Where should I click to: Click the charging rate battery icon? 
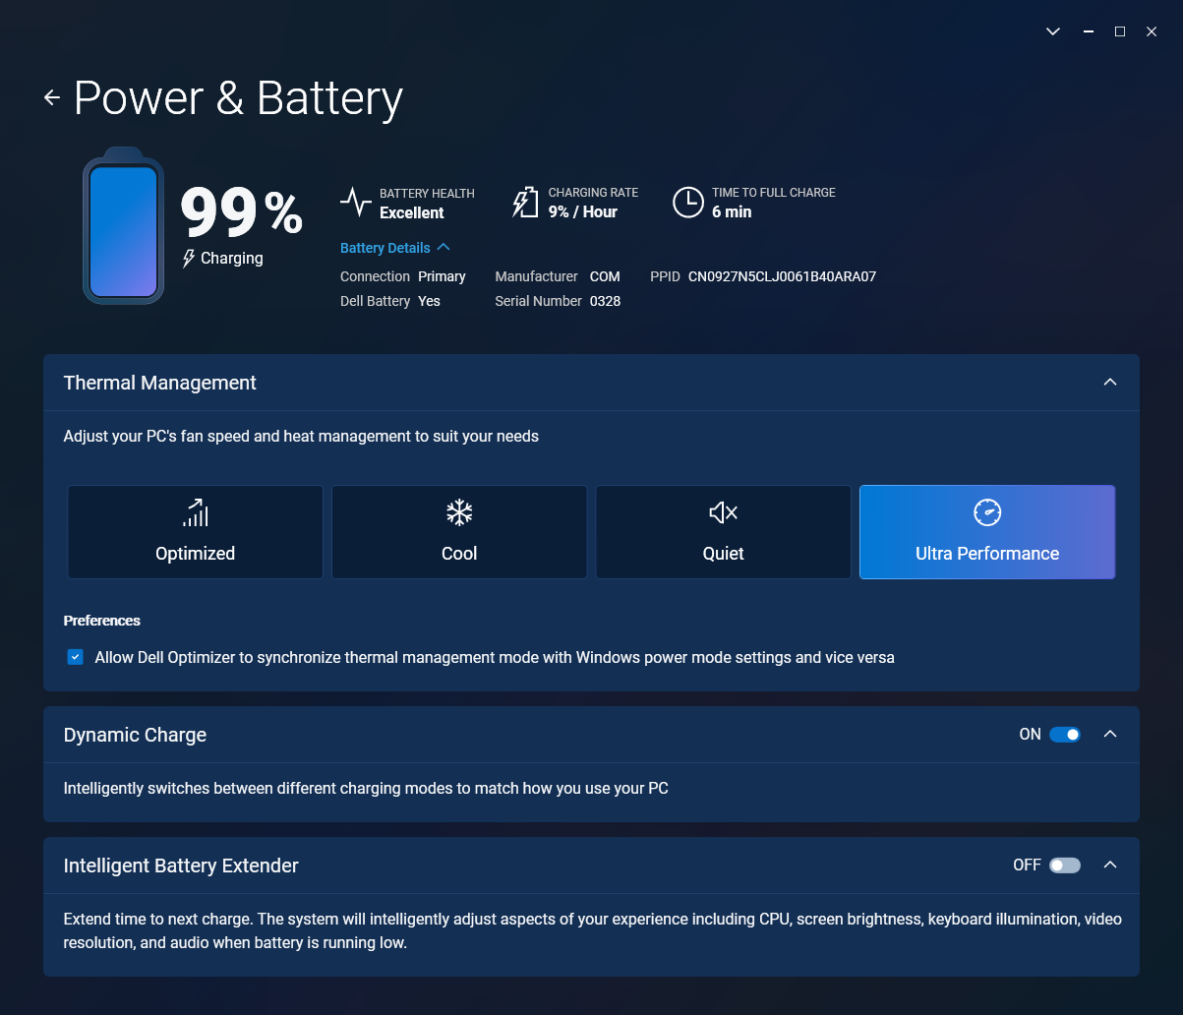click(526, 203)
